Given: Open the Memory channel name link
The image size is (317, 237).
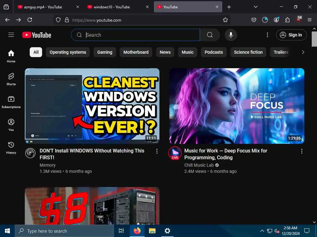Looking at the screenshot, I should (x=47, y=165).
